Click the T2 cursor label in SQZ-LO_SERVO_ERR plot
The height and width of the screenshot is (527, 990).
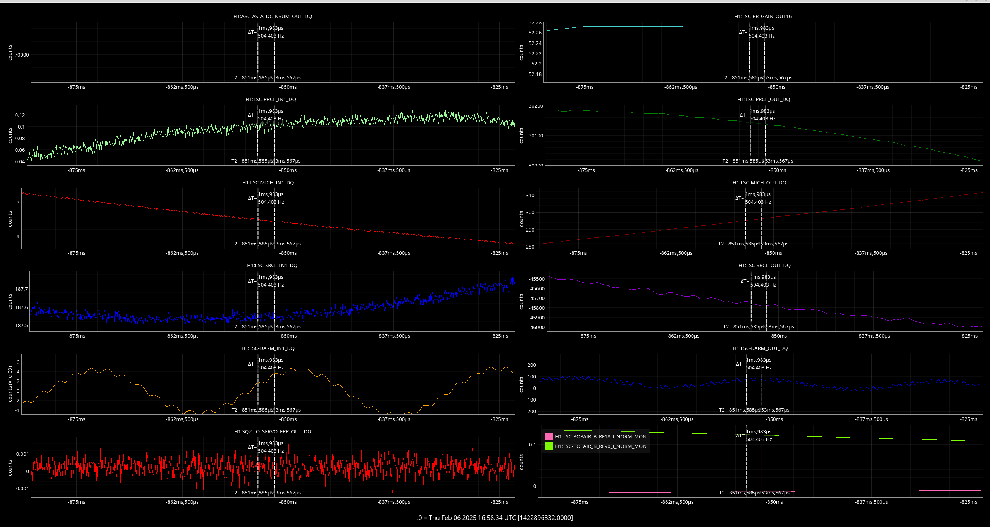click(x=252, y=493)
